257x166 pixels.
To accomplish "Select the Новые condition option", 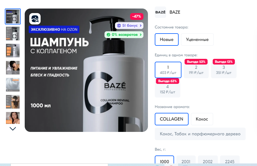I will point(167,40).
